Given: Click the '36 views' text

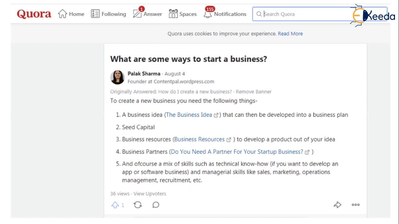Looking at the screenshot, I should click(120, 194).
